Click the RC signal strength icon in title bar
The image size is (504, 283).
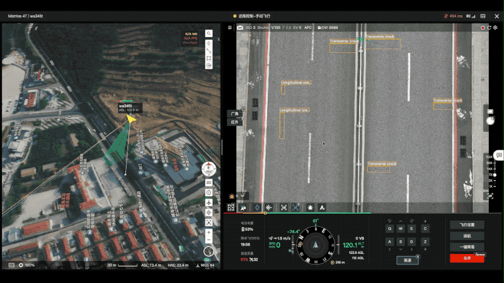click(x=471, y=16)
